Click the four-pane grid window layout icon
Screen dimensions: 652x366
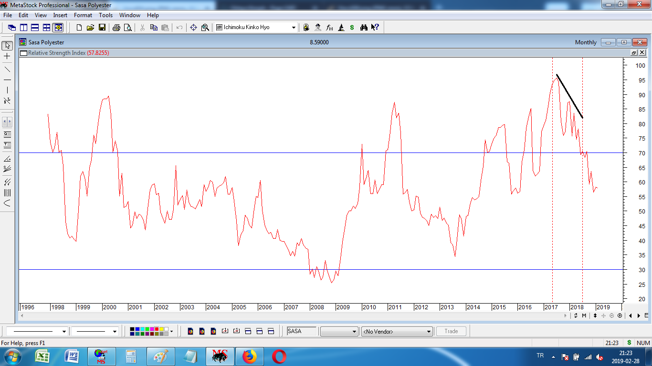(46, 28)
